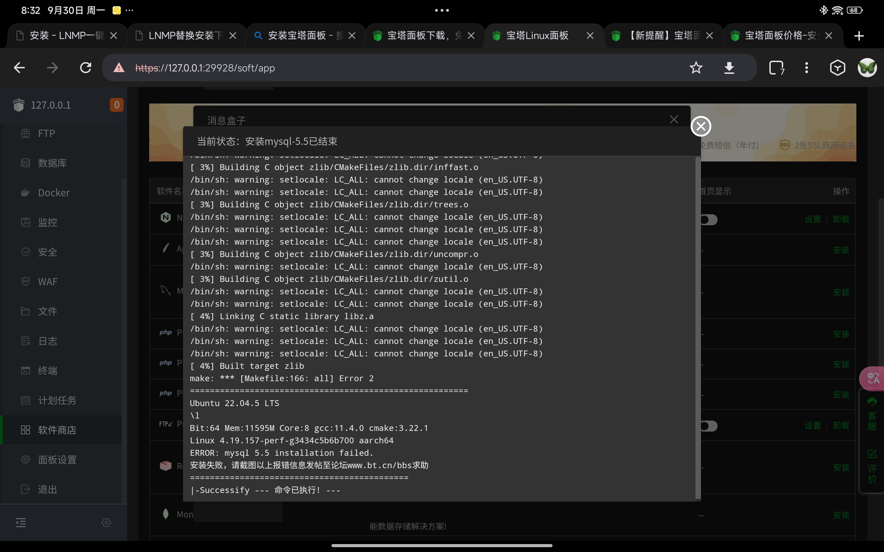Click 设置 in the FTP software row
The width and height of the screenshot is (884, 552).
pyautogui.click(x=813, y=426)
